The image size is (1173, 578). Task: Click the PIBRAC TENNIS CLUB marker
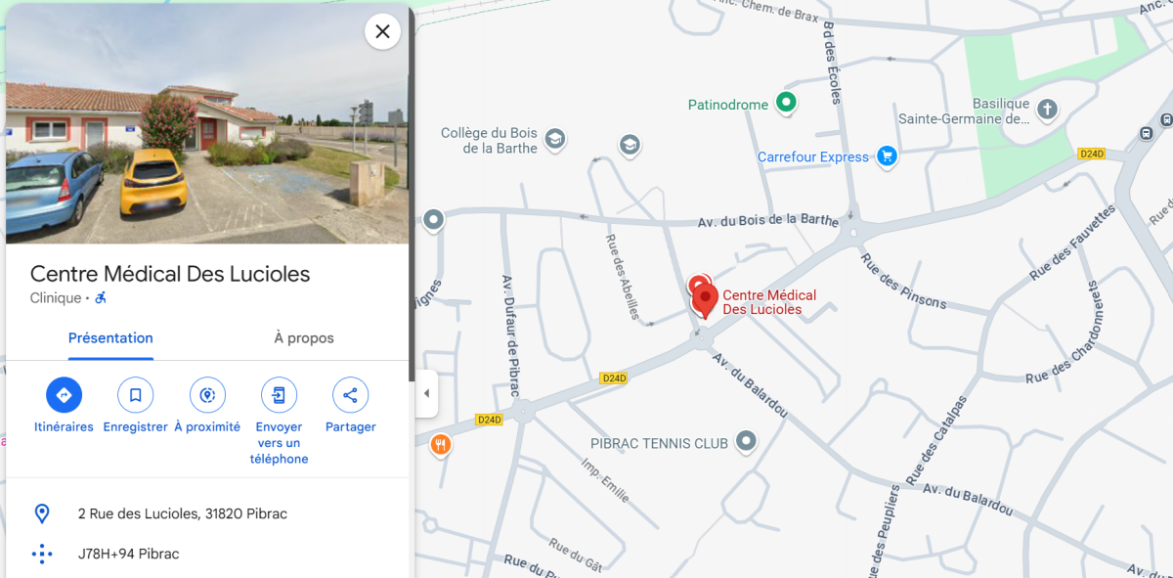[x=746, y=442]
